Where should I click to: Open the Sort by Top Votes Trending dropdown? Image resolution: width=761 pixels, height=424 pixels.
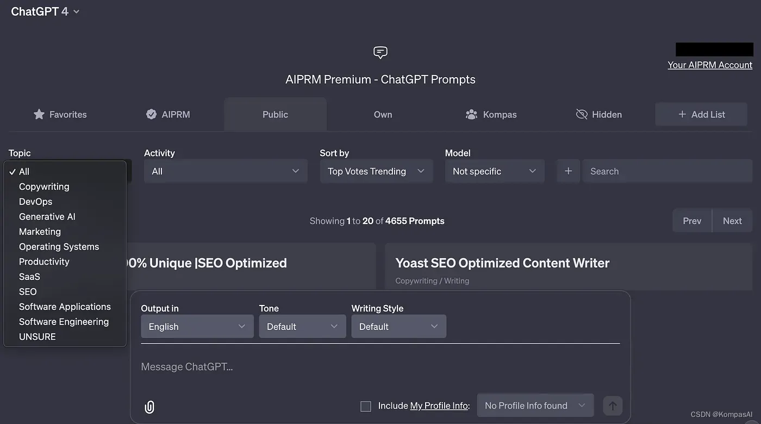[x=376, y=171]
